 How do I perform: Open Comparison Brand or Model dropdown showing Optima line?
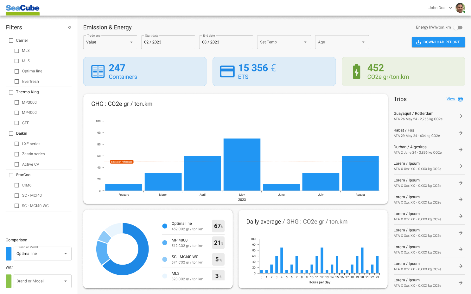click(x=42, y=254)
